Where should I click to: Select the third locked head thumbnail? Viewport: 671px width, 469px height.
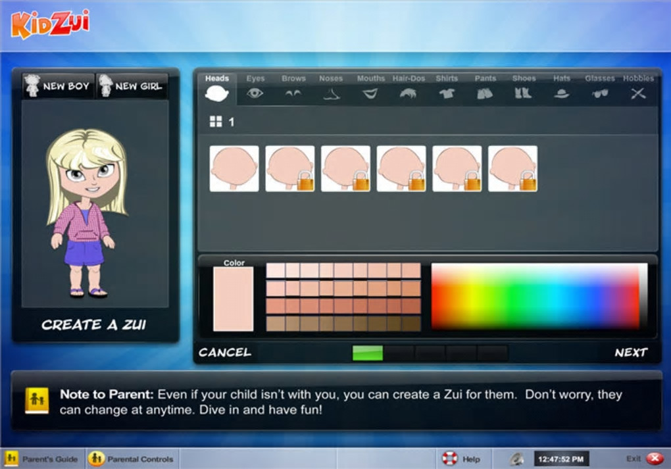345,168
